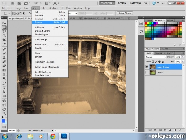
Task: Select the 3D Camera Rotate tool
Action: 4,105
